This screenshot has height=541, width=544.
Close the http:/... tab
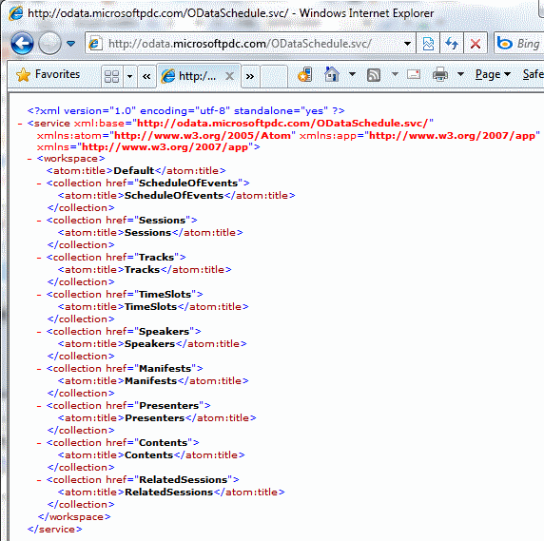229,76
